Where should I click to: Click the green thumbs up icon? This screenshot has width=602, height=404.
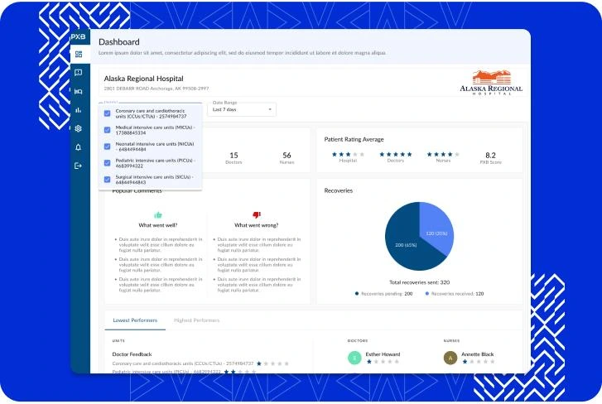coord(158,214)
